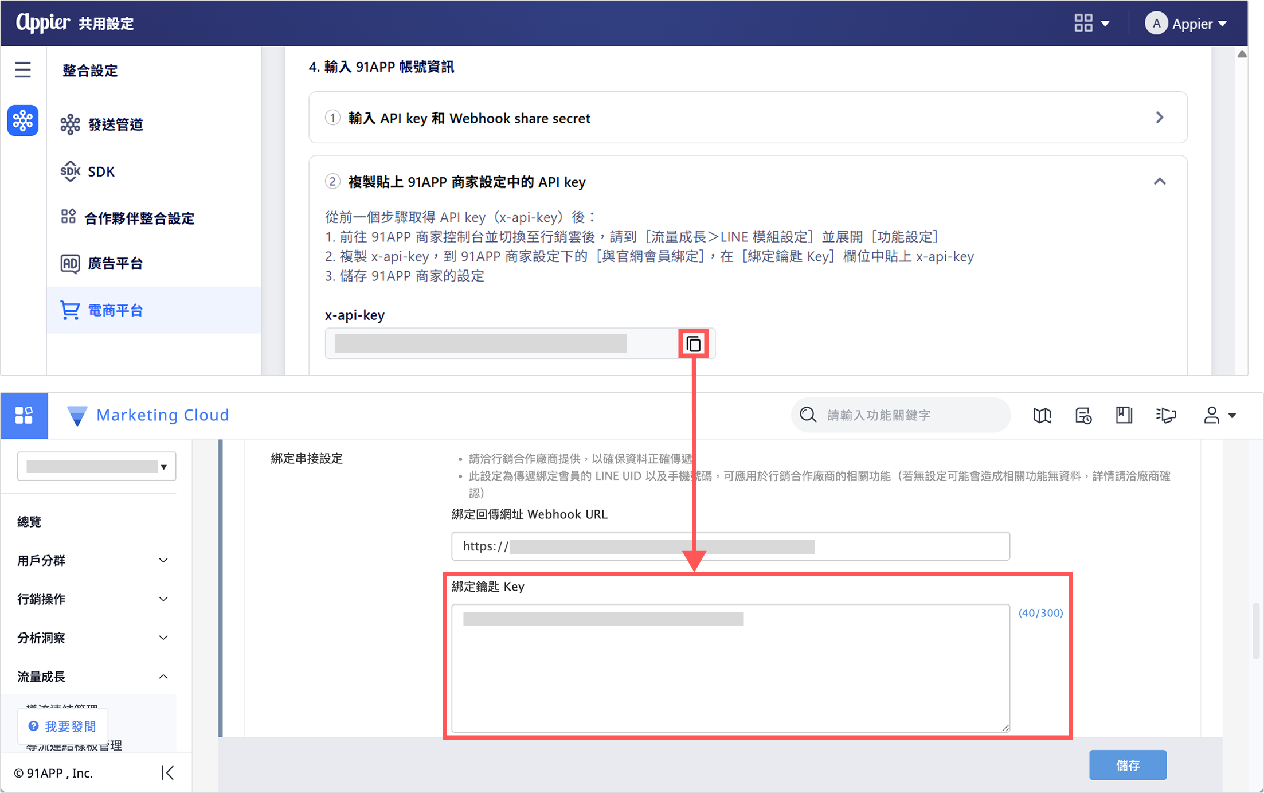
Task: Open the bookmark book icon in Marketing Cloud header
Action: tap(1124, 415)
